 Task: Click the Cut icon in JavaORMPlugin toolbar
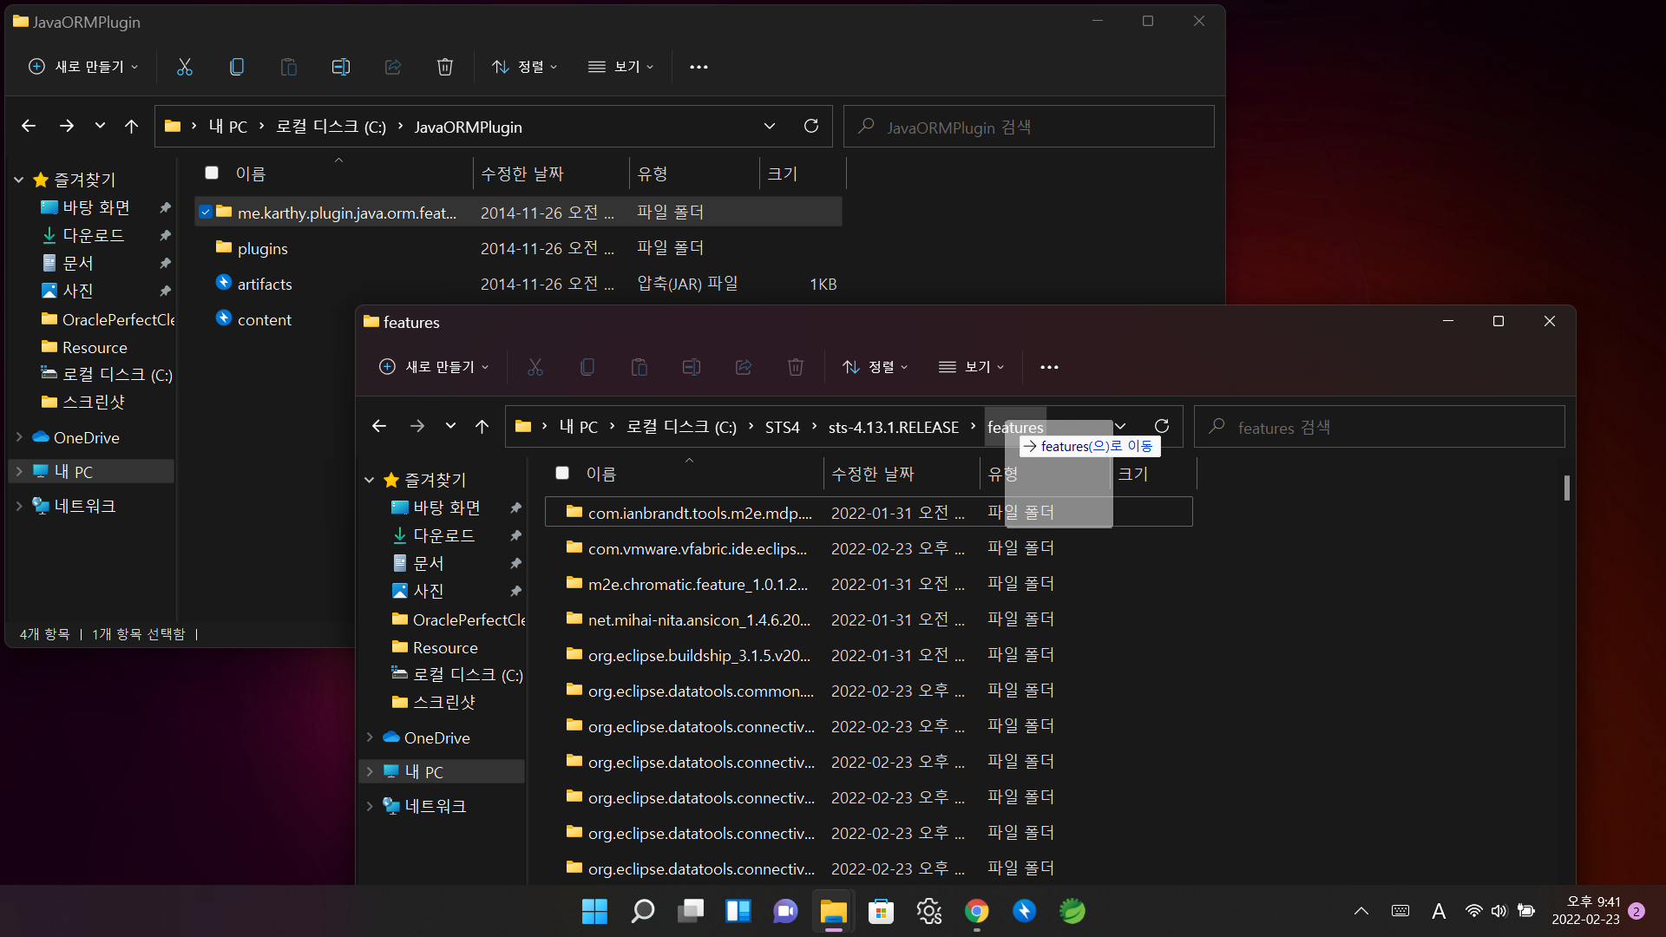coord(184,67)
